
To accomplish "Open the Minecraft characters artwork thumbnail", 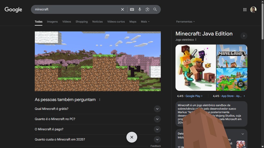I will pos(196,67).
